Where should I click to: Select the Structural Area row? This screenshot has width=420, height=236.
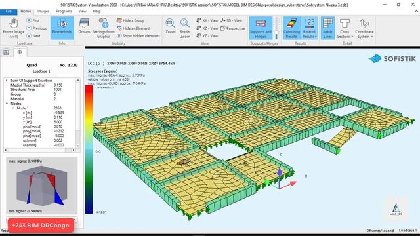pos(40,90)
